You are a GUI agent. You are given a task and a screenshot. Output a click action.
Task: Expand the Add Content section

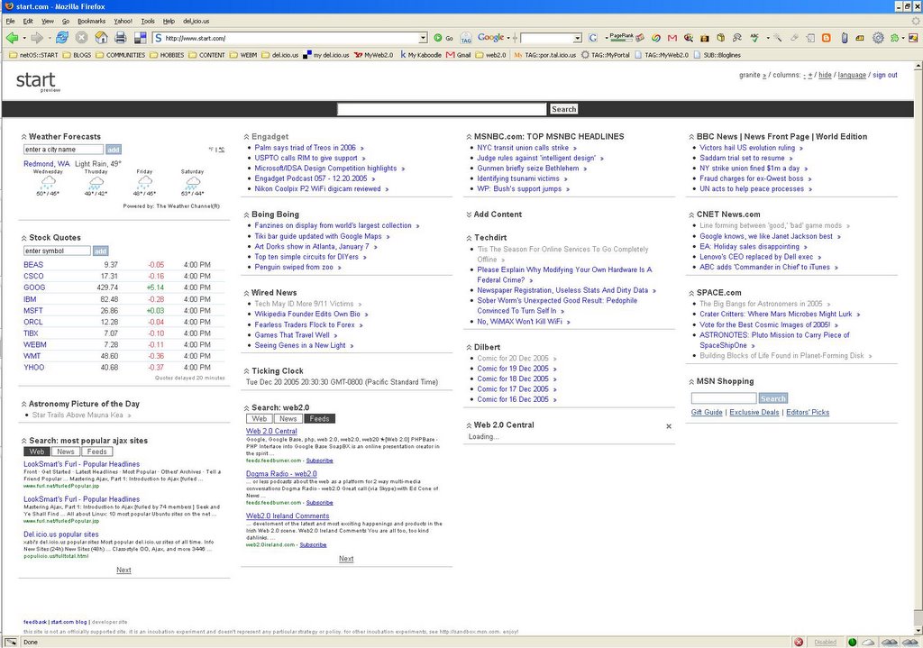pyautogui.click(x=469, y=214)
